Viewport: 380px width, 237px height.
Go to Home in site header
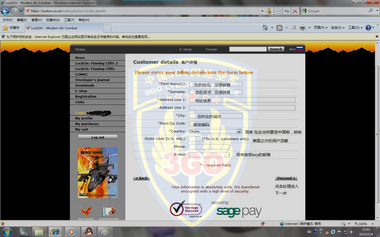[80, 49]
